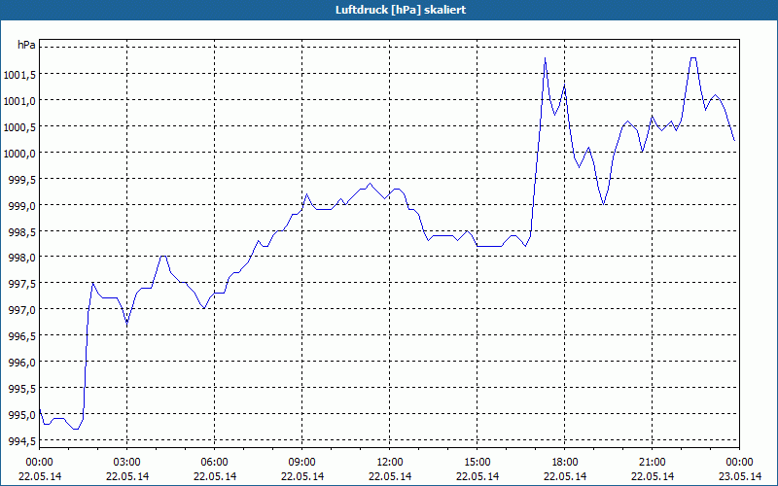Screen dimensions: 778x486
Task: Click the pressure peak just before 18:00
Action: 545,58
